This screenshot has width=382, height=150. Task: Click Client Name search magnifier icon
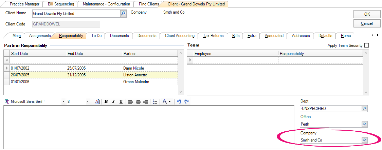click(x=123, y=14)
